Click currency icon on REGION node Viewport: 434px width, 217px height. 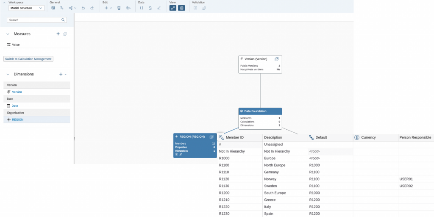[177, 154]
